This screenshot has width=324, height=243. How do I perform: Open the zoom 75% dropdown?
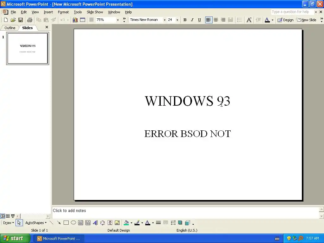point(118,20)
